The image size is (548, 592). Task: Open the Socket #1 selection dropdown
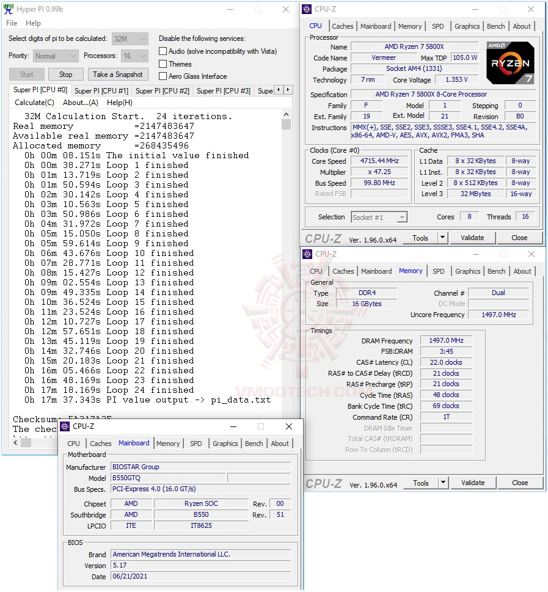pos(379,217)
